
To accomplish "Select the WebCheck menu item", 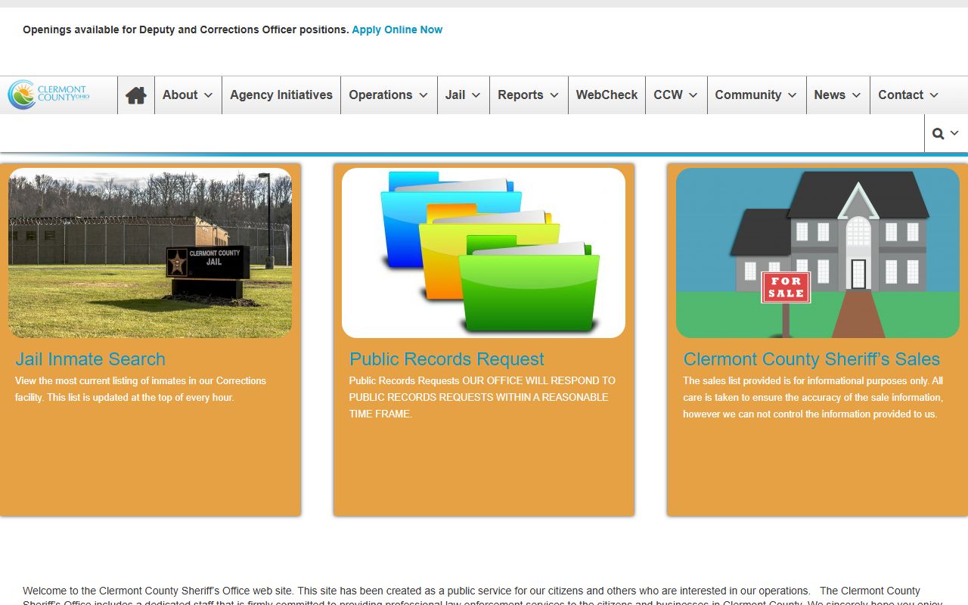I will coord(607,95).
